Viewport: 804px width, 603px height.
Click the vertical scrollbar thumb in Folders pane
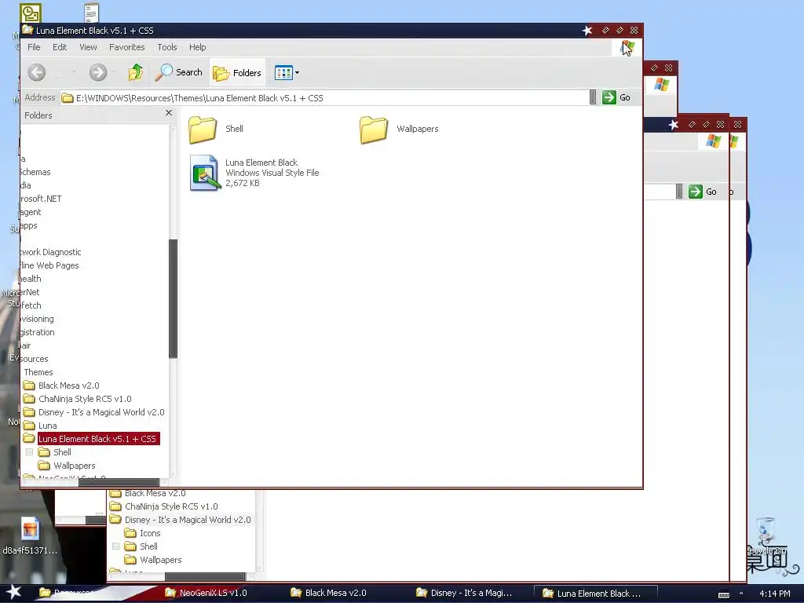coord(174,298)
